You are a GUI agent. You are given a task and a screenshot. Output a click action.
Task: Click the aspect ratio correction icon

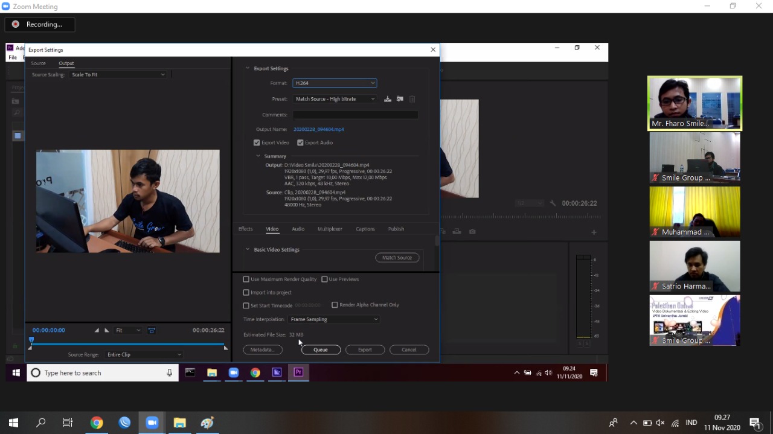coord(152,330)
